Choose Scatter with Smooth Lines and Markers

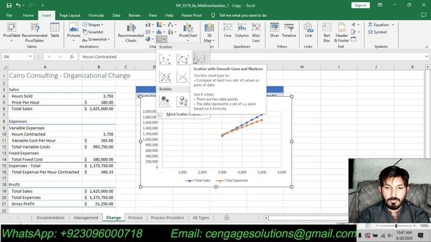(183, 58)
